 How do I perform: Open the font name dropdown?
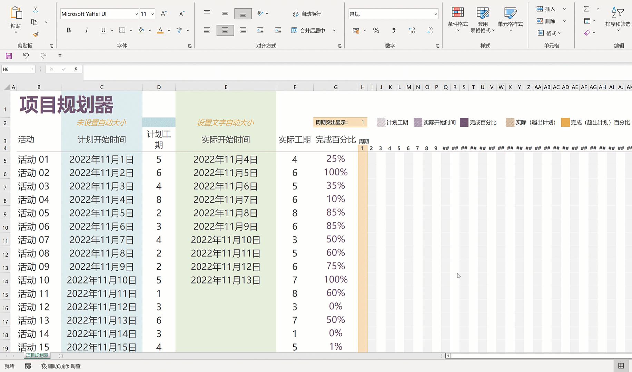pos(137,14)
